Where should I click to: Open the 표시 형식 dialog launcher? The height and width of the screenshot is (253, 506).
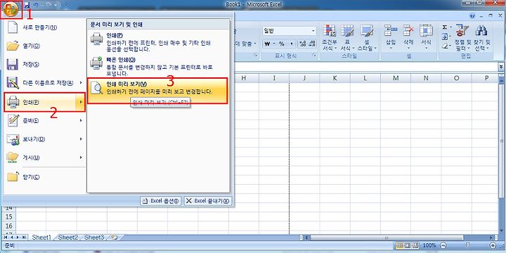314,56
